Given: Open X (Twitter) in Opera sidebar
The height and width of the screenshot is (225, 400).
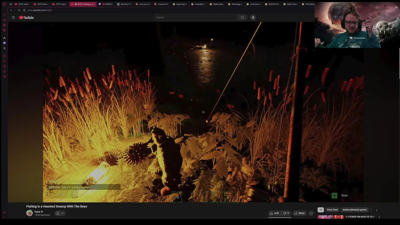Looking at the screenshot, I should click(4, 48).
